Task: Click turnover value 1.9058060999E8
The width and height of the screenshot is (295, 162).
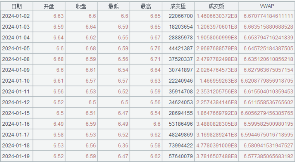Action: point(217,38)
